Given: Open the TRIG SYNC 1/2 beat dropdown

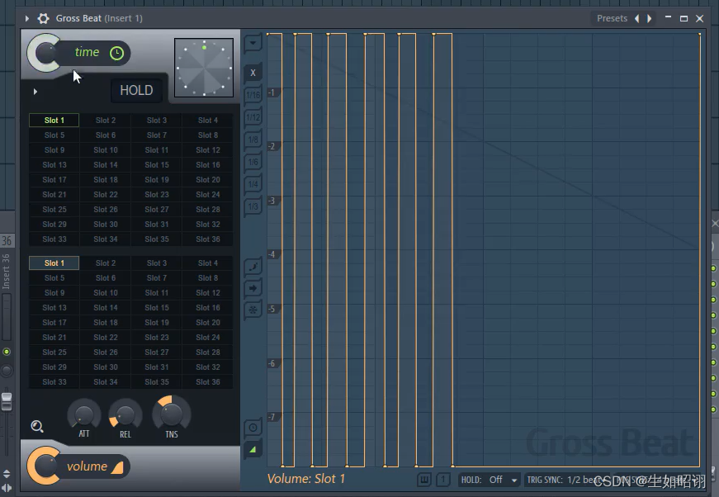Looking at the screenshot, I should coord(566,480).
